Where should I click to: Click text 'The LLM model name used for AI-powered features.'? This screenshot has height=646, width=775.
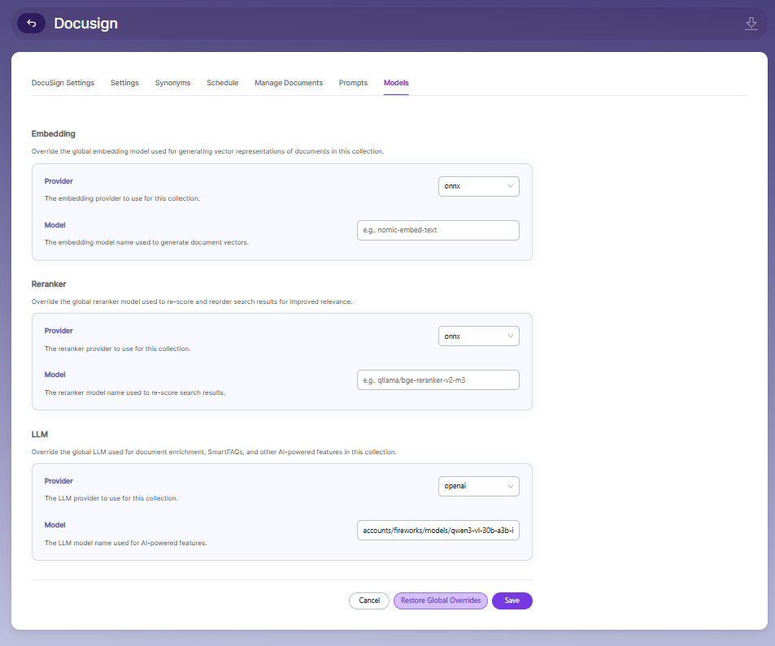[x=125, y=543]
